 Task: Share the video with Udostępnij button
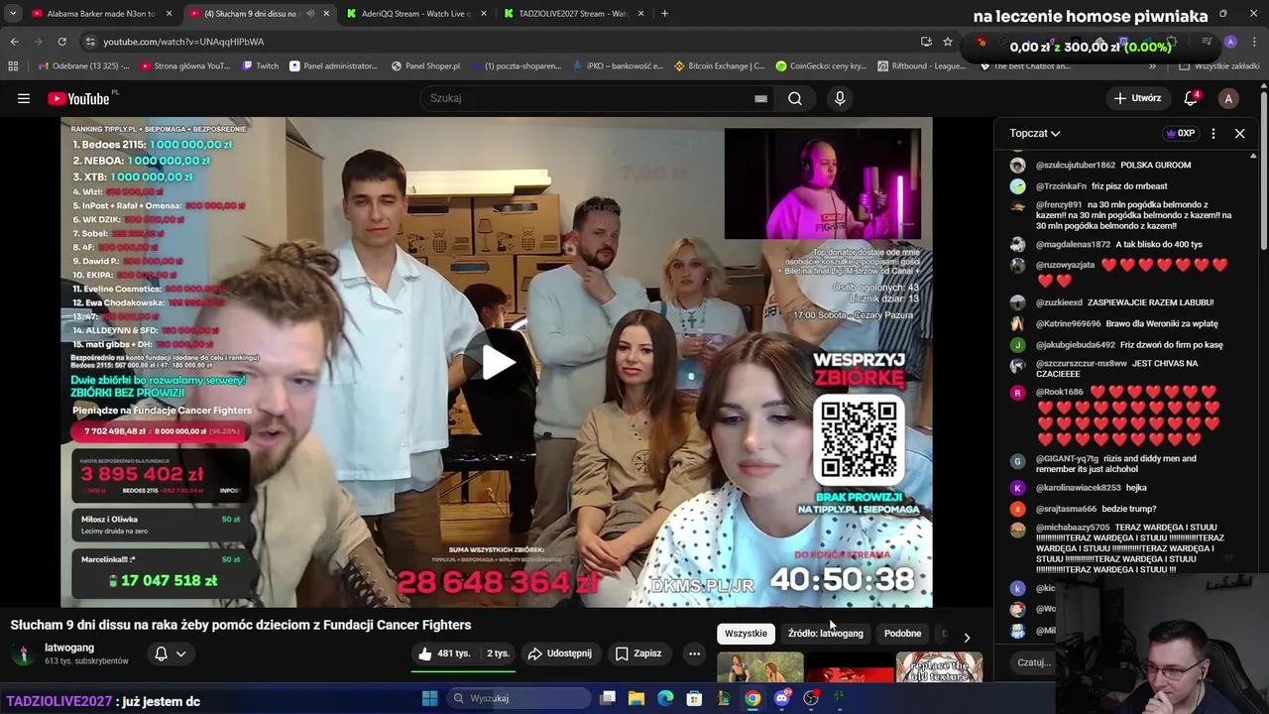(x=560, y=654)
